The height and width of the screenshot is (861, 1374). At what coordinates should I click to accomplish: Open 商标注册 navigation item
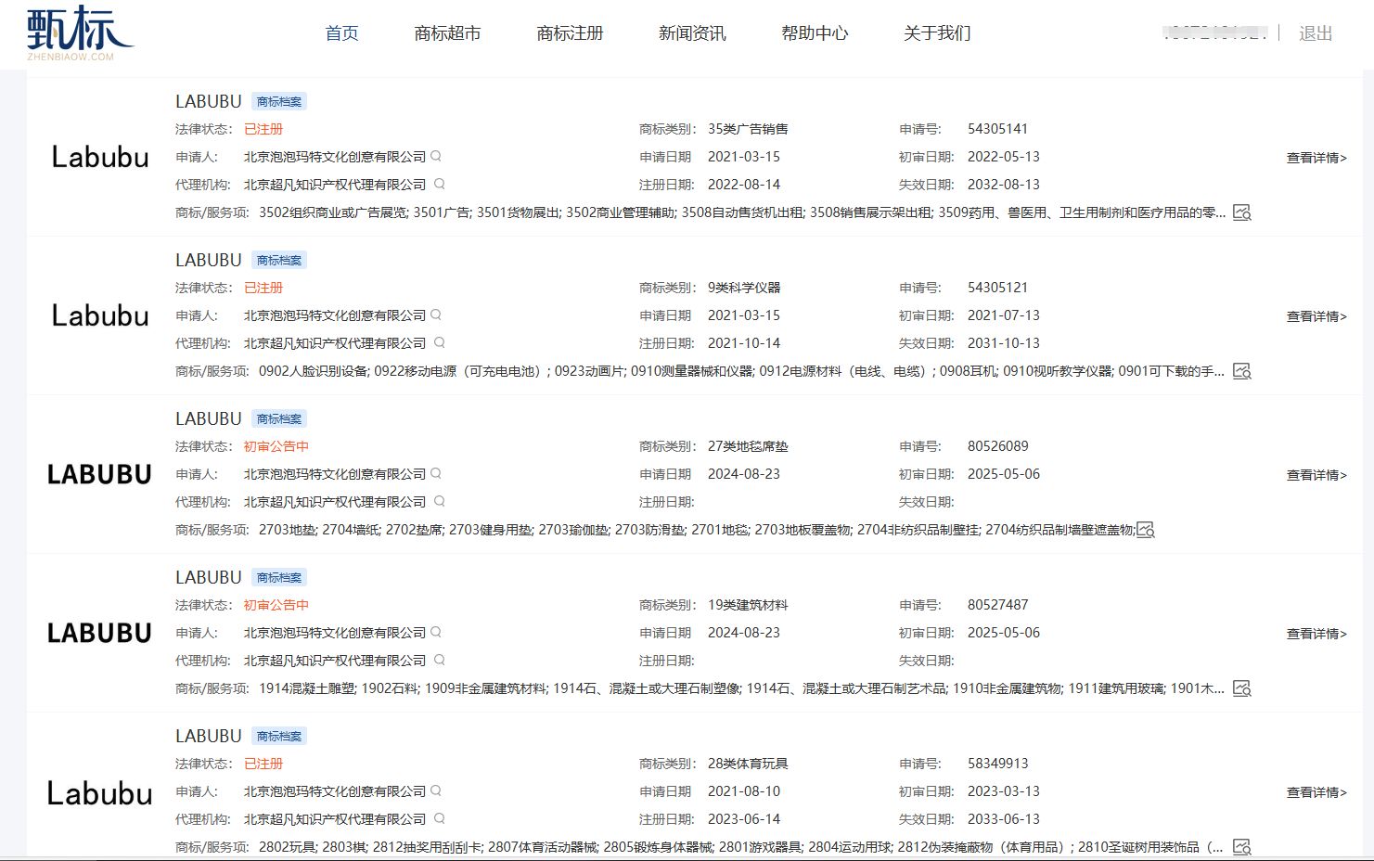570,33
